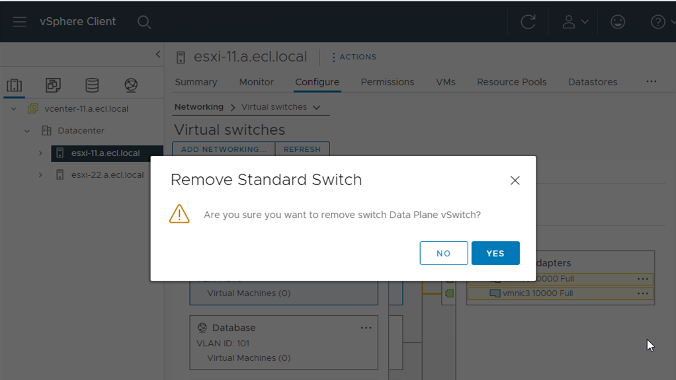
Task: Open the smiley feedback icon
Action: click(618, 22)
